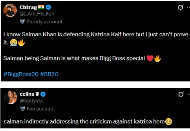Open Chirag's profile picture
Screen dimensions: 190x131
10,10
